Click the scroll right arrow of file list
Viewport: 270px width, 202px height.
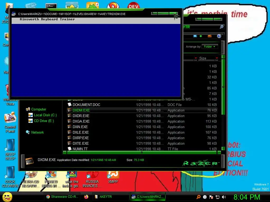point(219,152)
